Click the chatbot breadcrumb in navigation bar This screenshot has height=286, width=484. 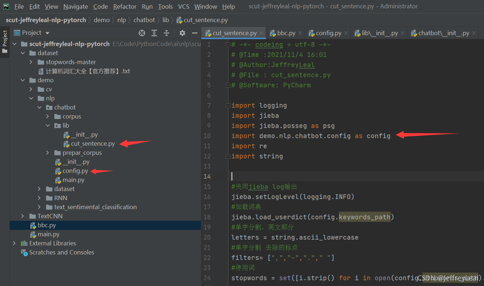pos(144,20)
